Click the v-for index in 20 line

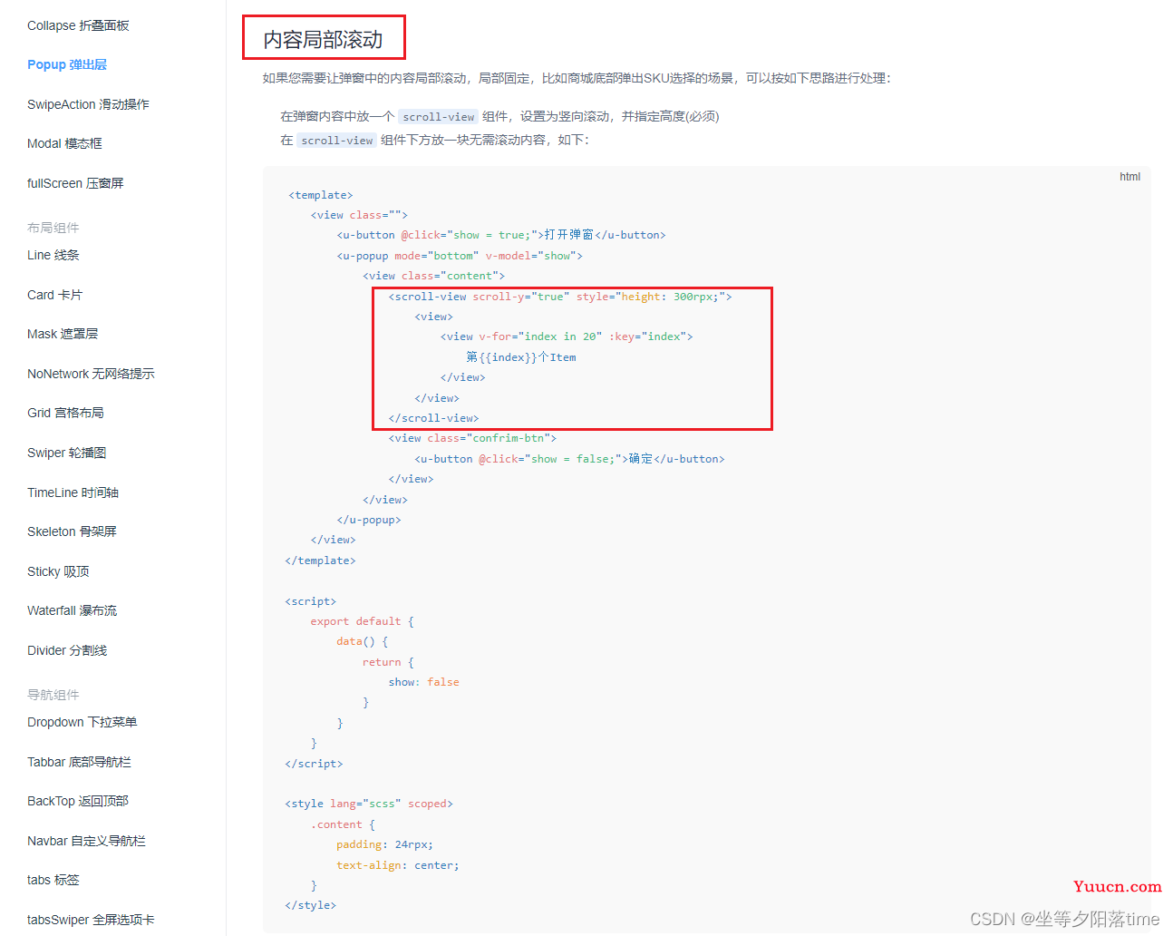click(x=567, y=336)
